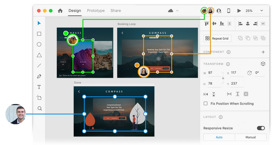
Task: Toggle the aspect ratio lock icon
Action: click(223, 78)
